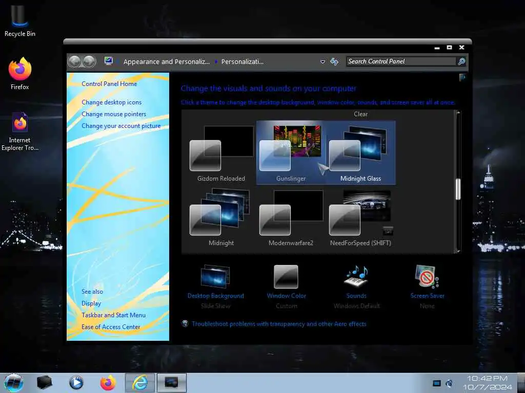The image size is (525, 393).
Task: Open Change mouse pointers link
Action: (x=114, y=114)
